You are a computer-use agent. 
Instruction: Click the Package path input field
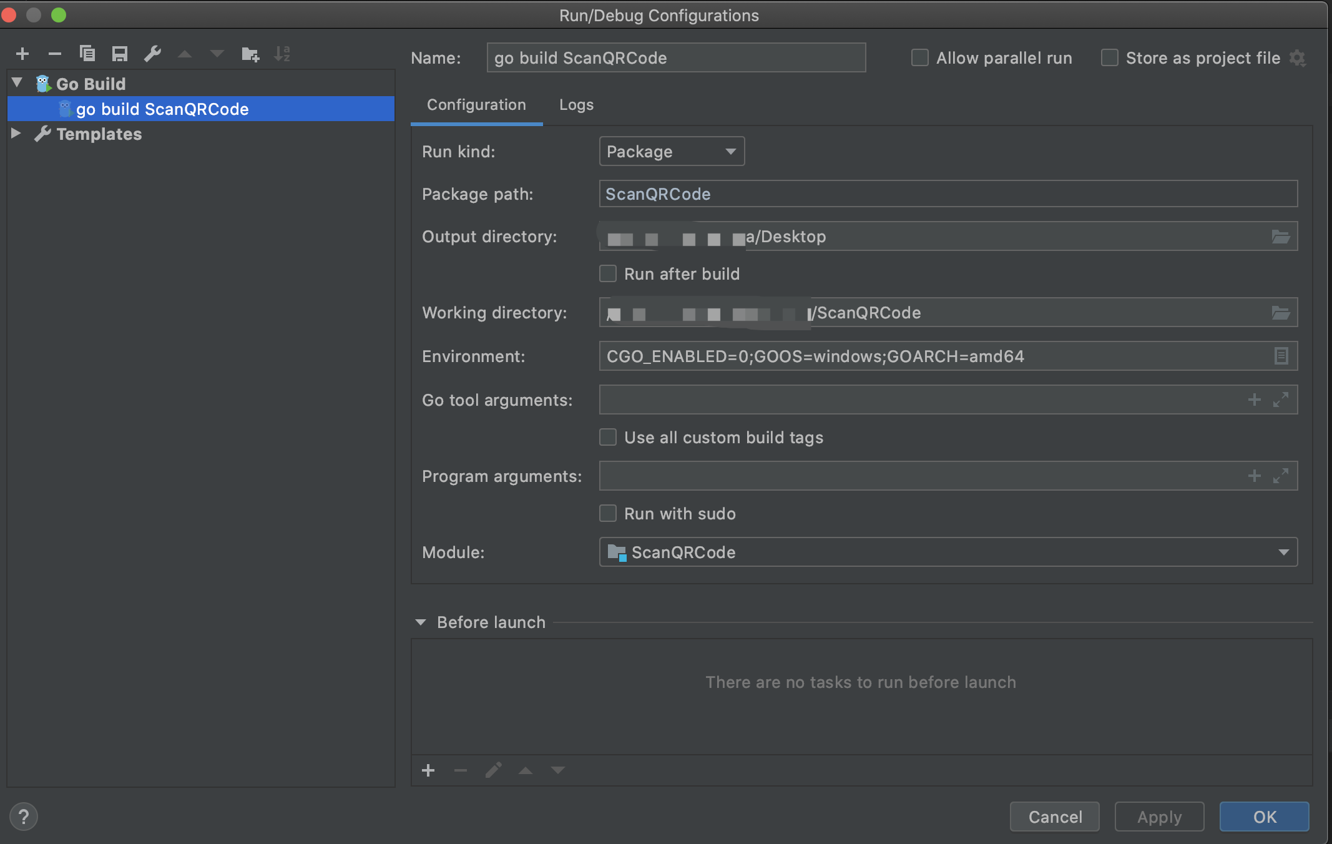coord(948,194)
